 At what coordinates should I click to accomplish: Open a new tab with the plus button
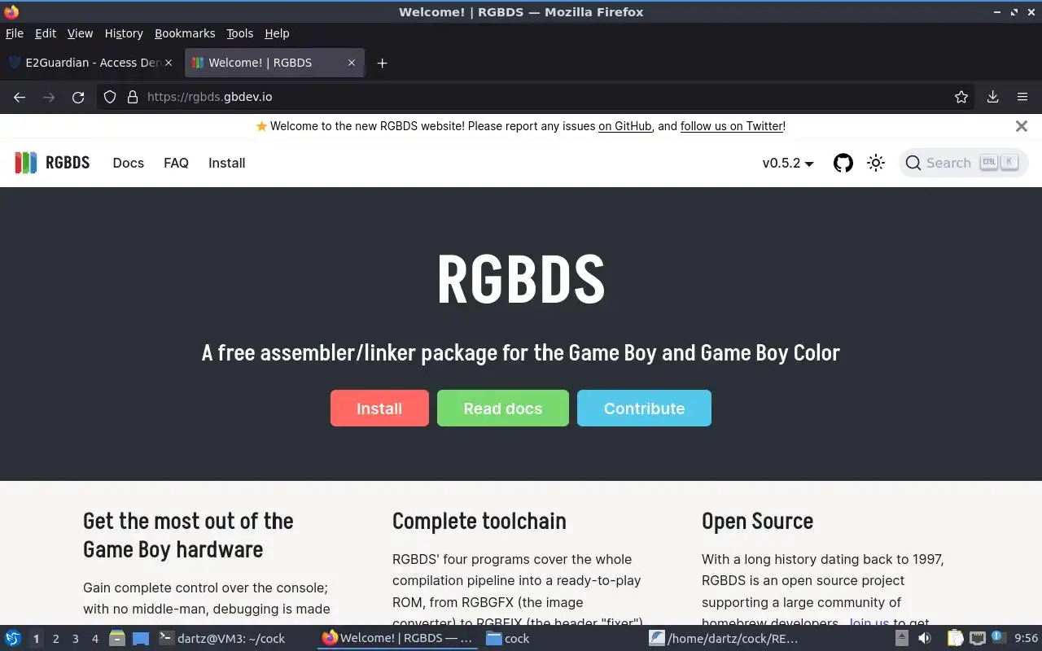coord(382,63)
